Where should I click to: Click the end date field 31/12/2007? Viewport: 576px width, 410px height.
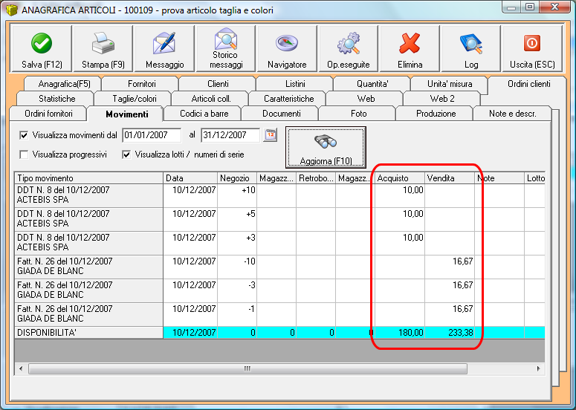tap(230, 135)
